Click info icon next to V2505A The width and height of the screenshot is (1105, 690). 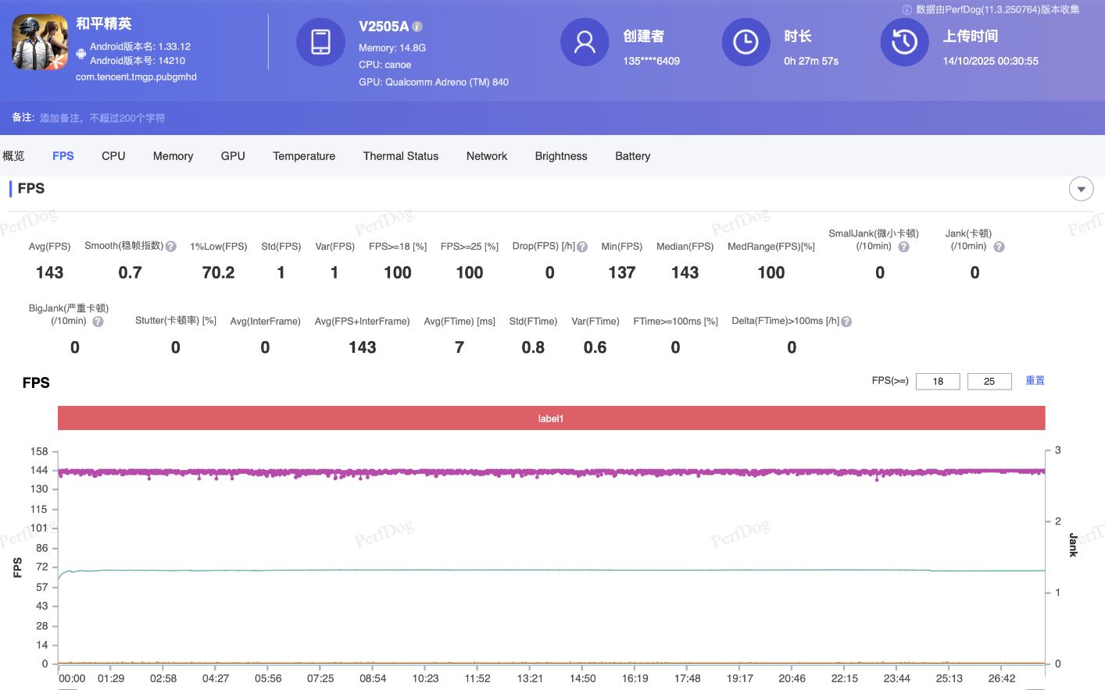[417, 27]
